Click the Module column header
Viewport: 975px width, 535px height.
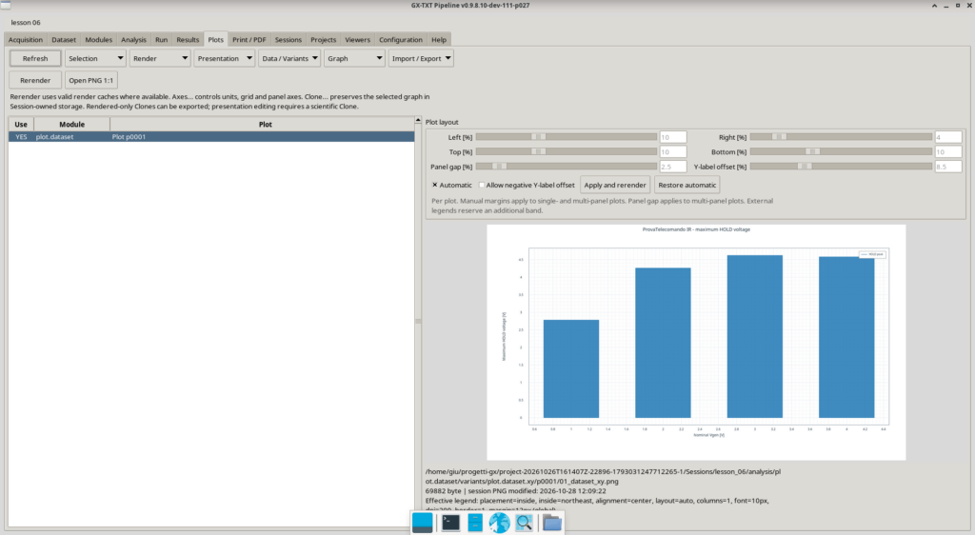pos(72,125)
